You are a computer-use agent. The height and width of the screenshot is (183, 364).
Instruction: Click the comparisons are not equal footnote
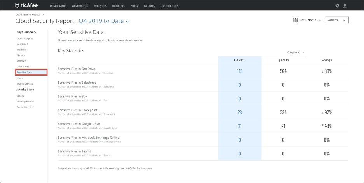(x=105, y=168)
